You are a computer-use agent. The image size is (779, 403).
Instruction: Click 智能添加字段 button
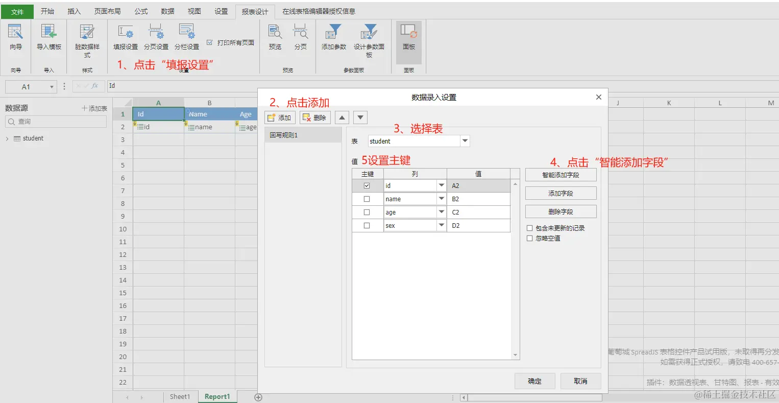pos(561,175)
